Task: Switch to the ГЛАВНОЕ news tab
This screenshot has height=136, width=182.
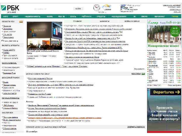Action: pyautogui.click(x=77, y=21)
